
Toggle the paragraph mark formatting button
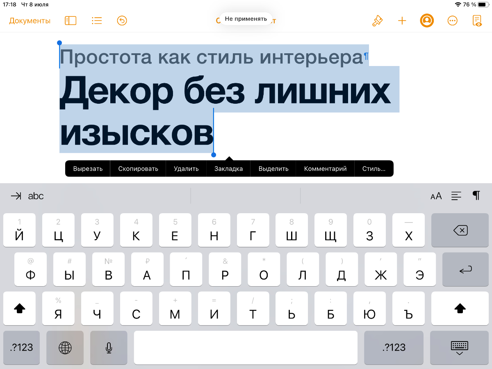[x=476, y=196]
